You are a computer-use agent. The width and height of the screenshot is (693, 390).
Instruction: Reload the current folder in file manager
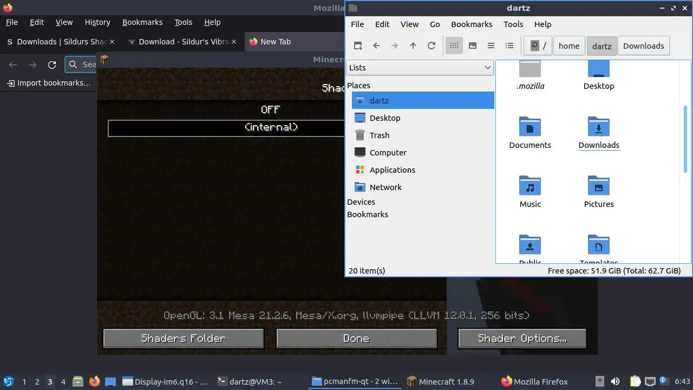432,46
